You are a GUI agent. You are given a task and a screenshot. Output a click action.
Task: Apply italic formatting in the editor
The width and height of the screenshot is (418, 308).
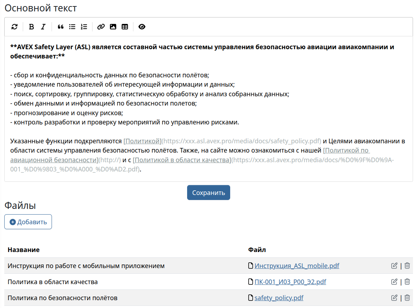coord(43,27)
